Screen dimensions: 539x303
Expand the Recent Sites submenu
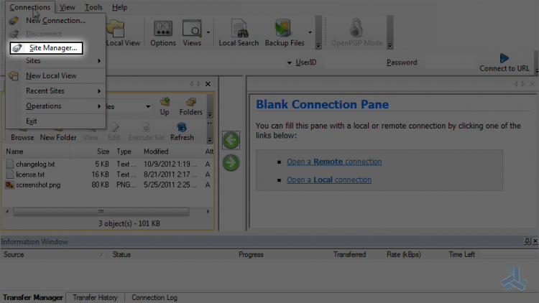55,91
